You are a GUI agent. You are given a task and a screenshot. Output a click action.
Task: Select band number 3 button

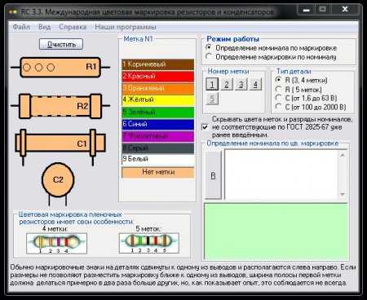click(x=241, y=84)
